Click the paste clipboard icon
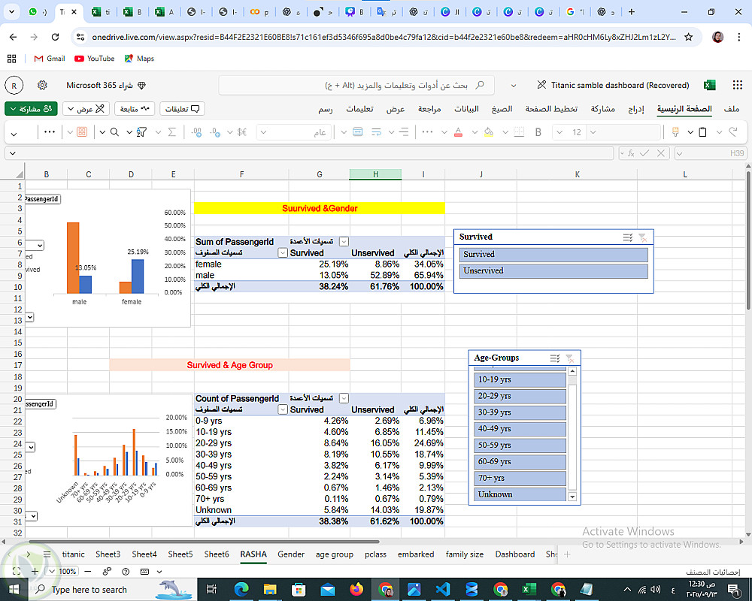Image resolution: width=752 pixels, height=601 pixels. [x=702, y=132]
